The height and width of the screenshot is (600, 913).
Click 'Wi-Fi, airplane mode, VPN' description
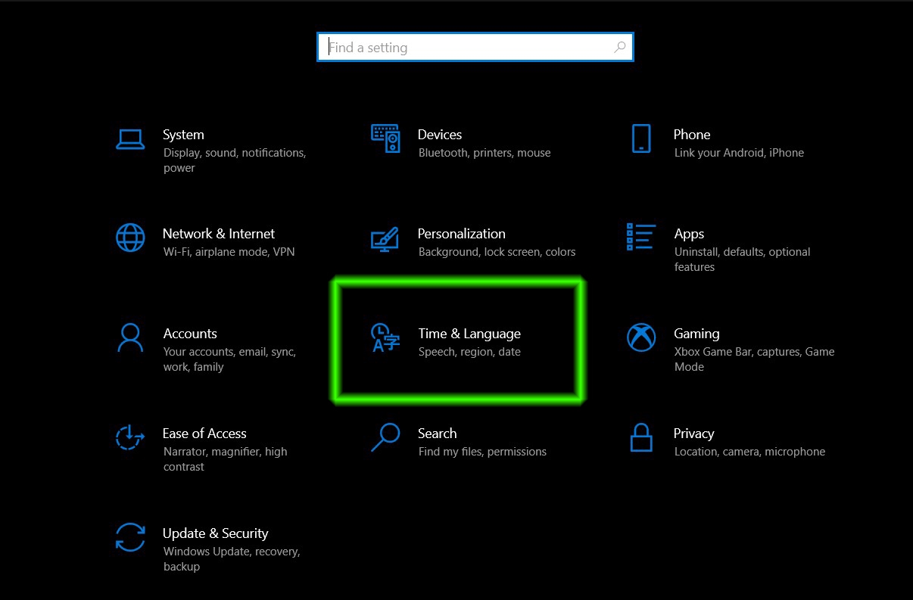pyautogui.click(x=229, y=252)
